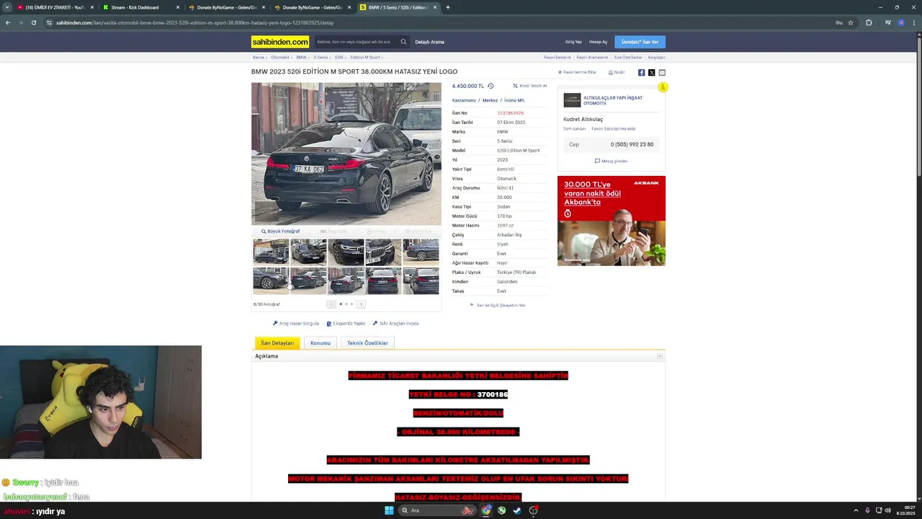Focus the keyword search input field
The width and height of the screenshot is (922, 519).
click(357, 42)
